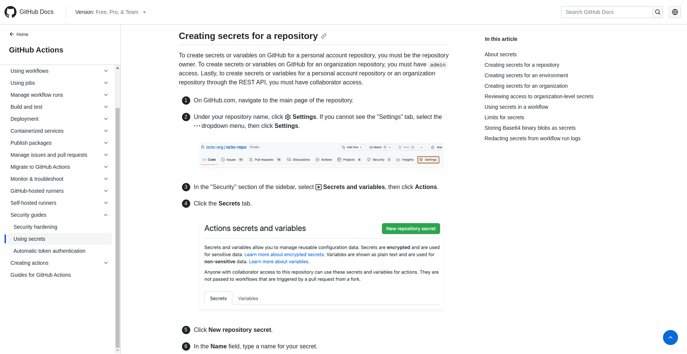Go to Limits for secrets section
Viewport: 687px width, 354px height.
click(x=504, y=117)
